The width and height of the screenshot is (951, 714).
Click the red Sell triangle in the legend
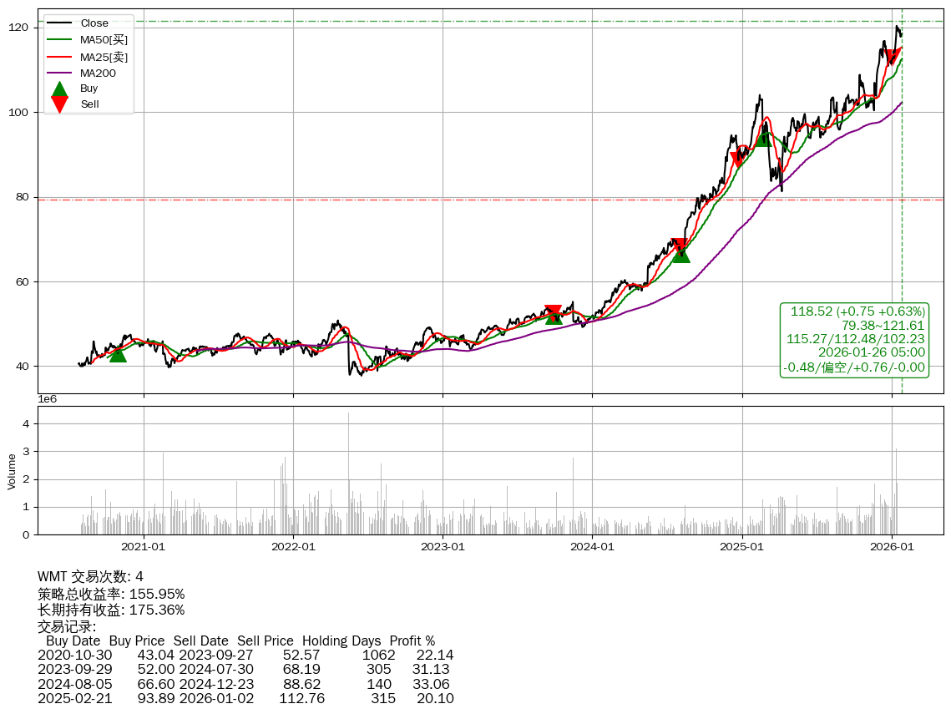[59, 104]
